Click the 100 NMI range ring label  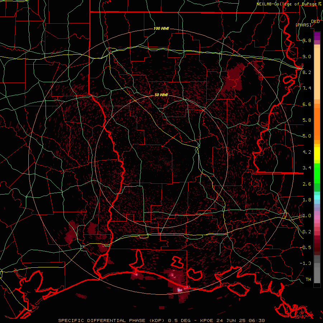click(x=161, y=28)
